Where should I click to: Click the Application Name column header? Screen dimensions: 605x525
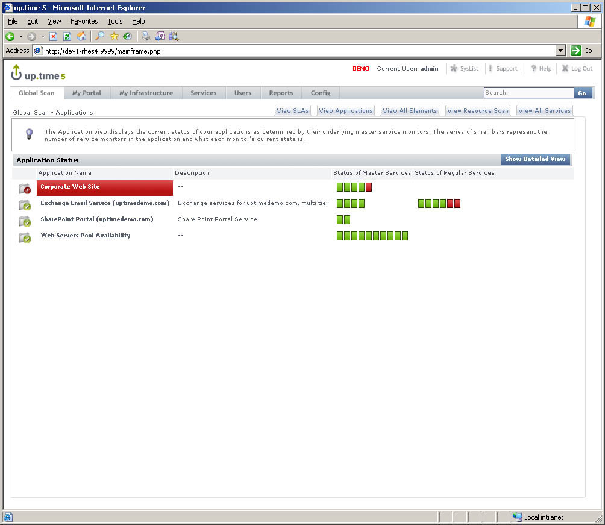(x=65, y=173)
